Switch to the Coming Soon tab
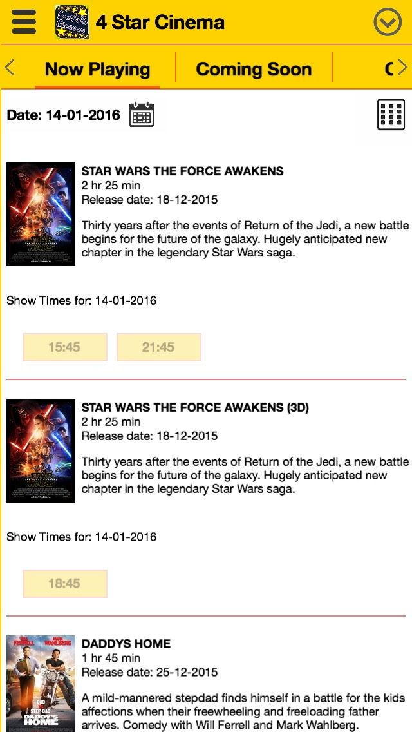412x732 pixels. coord(254,69)
